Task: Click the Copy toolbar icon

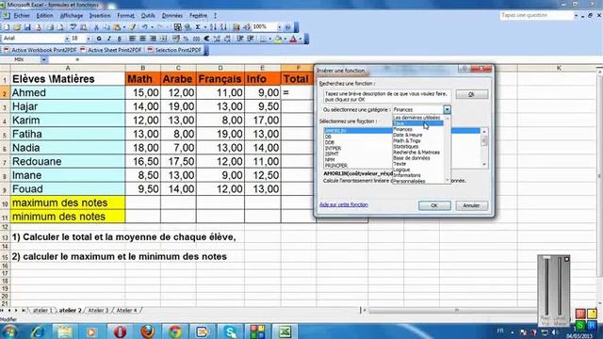Action: pos(106,27)
